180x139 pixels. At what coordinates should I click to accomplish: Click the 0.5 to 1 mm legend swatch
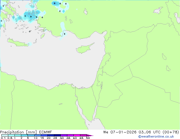tap(11, 135)
